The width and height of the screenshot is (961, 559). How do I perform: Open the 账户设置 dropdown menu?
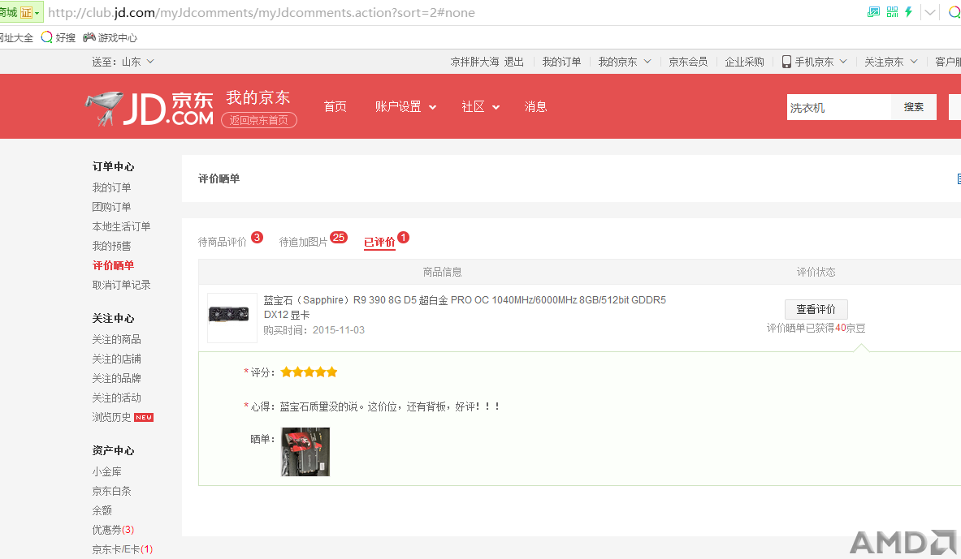coord(405,106)
